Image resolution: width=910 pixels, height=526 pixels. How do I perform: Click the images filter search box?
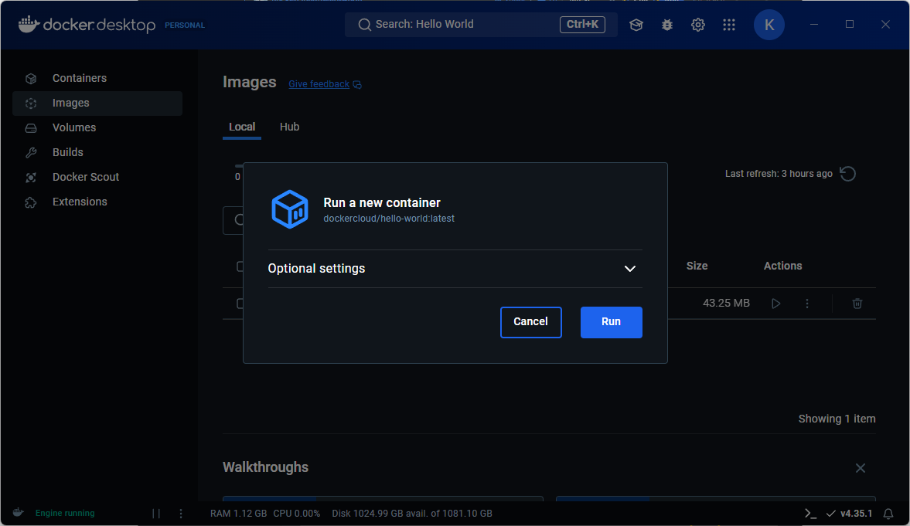(x=233, y=220)
